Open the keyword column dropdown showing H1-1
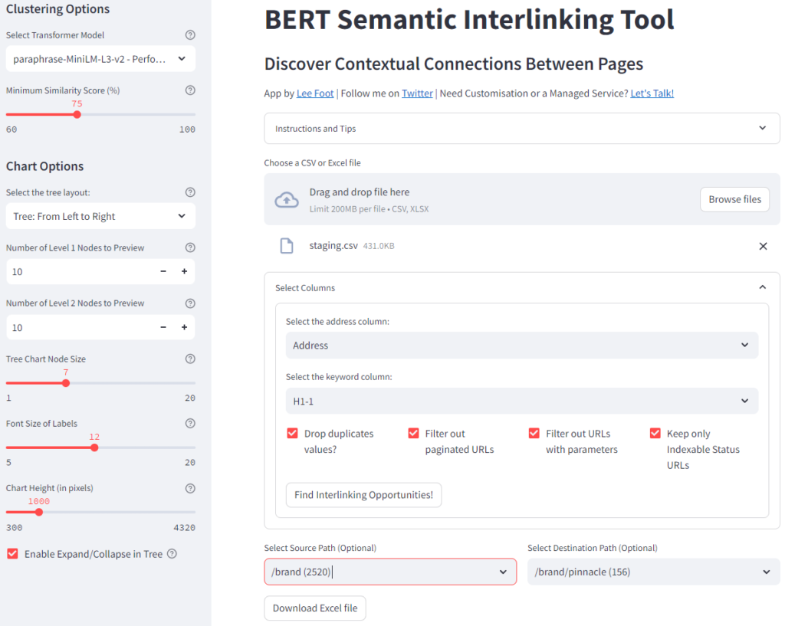 click(521, 401)
